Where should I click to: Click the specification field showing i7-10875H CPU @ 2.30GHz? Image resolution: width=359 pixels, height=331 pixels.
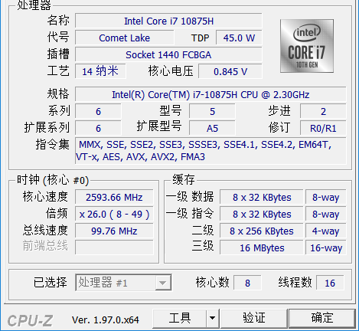(211, 94)
